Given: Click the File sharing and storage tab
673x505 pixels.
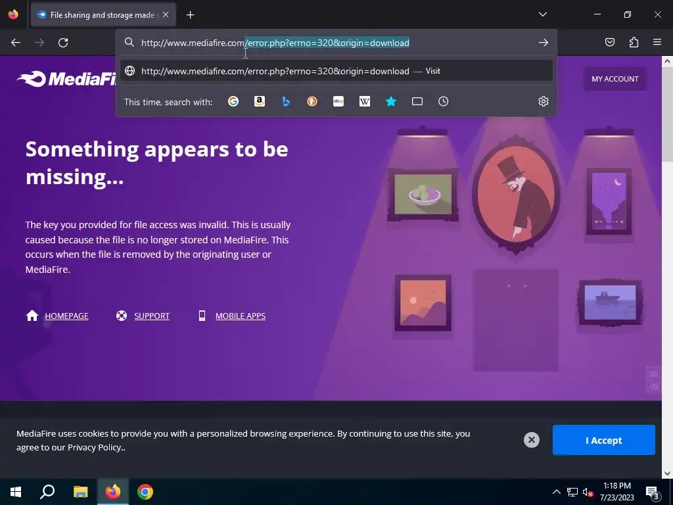Looking at the screenshot, I should coord(103,14).
